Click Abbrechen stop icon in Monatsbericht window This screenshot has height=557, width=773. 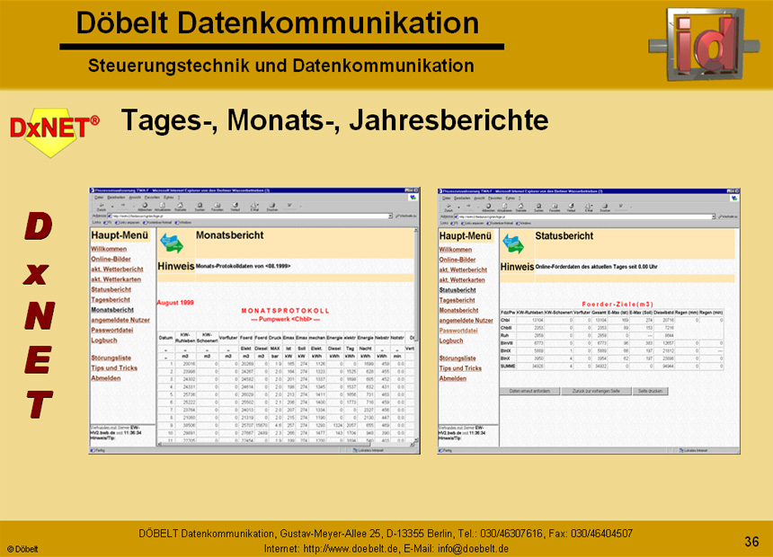[145, 207]
